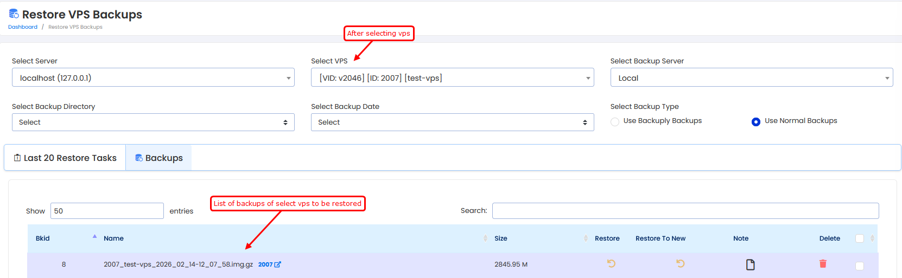The width and height of the screenshot is (902, 278).
Task: Open the Select Server dropdown
Action: [153, 77]
